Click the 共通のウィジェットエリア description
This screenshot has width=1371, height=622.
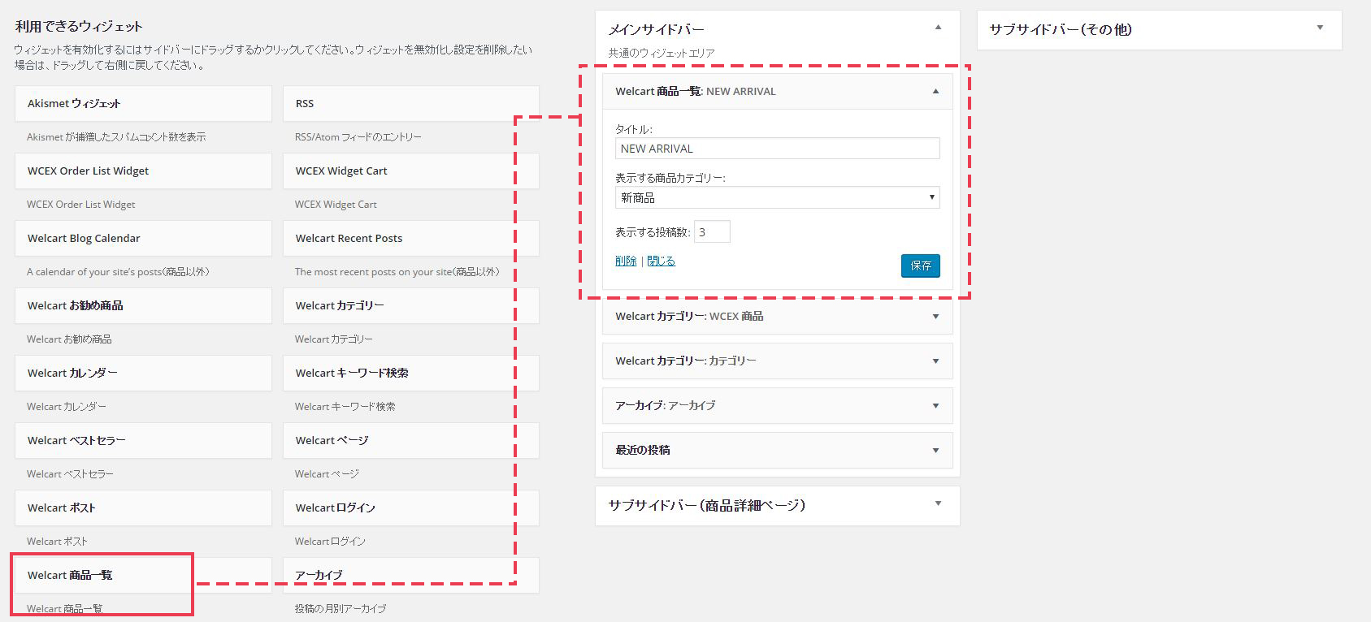(662, 53)
